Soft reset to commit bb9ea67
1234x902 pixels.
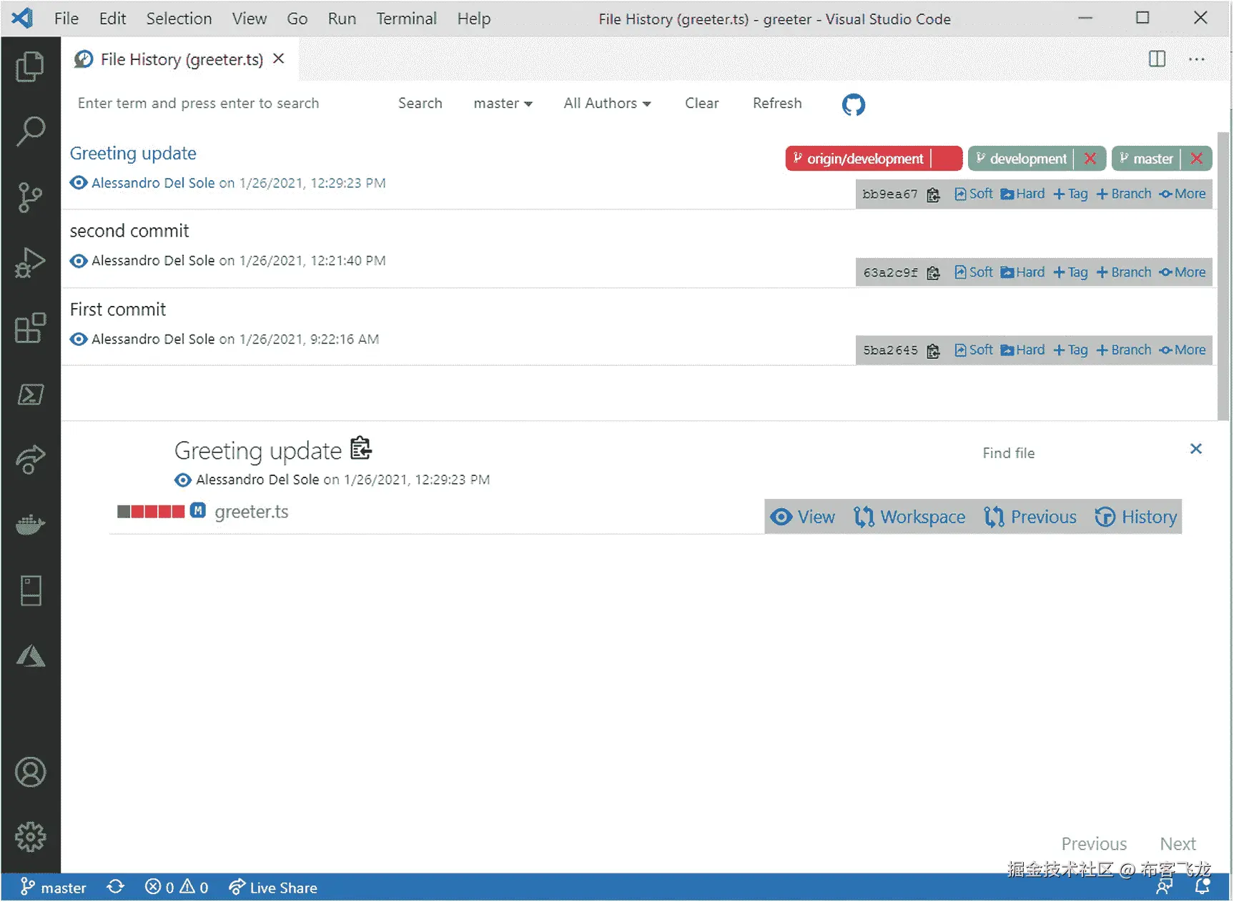pyautogui.click(x=974, y=194)
